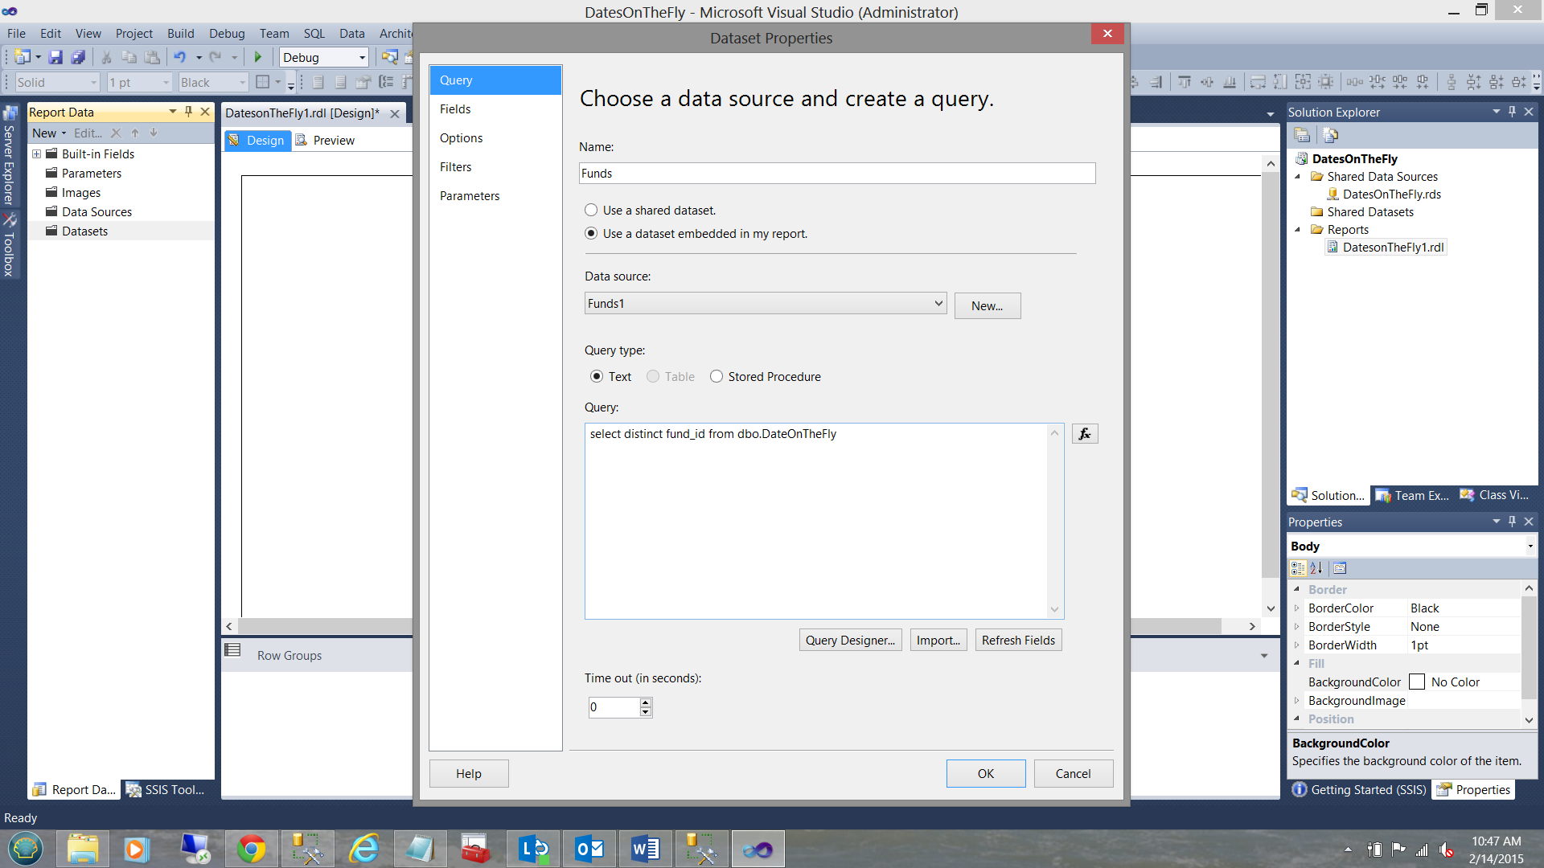1544x868 pixels.
Task: Open Google Chrome from the taskbar
Action: [252, 849]
